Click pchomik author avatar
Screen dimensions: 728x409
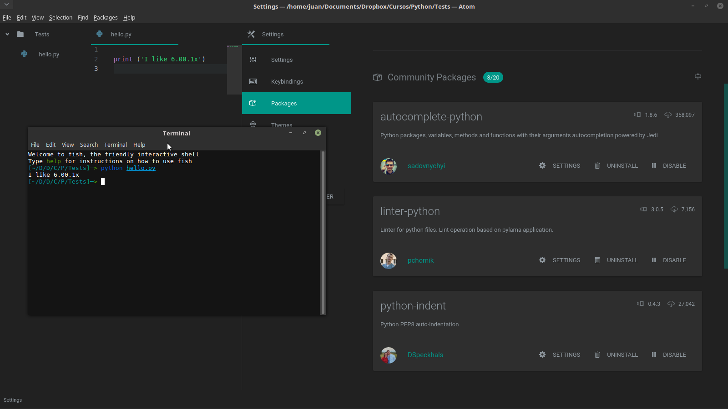pos(389,261)
